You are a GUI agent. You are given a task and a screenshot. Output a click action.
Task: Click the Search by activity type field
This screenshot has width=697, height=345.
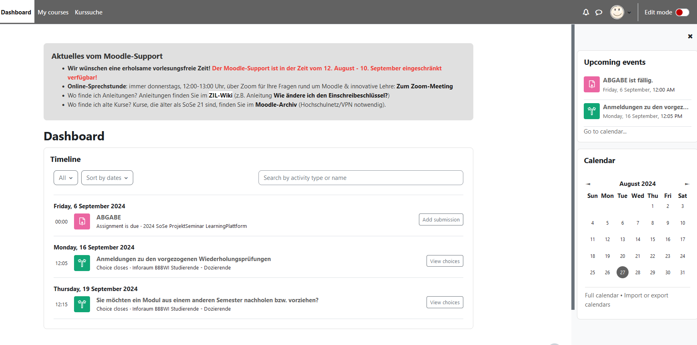361,178
